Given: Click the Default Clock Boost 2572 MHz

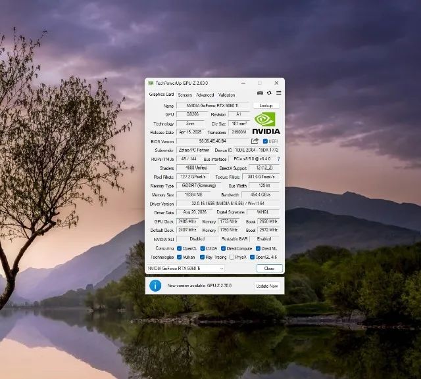Looking at the screenshot, I should tap(268, 230).
